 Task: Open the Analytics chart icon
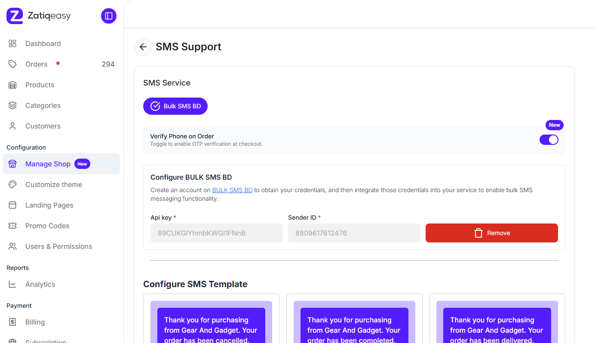(12, 284)
